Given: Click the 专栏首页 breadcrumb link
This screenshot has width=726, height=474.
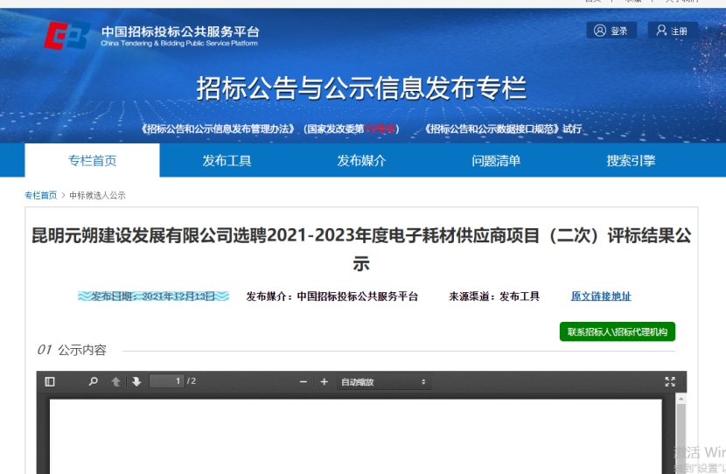Looking at the screenshot, I should pos(40,195).
